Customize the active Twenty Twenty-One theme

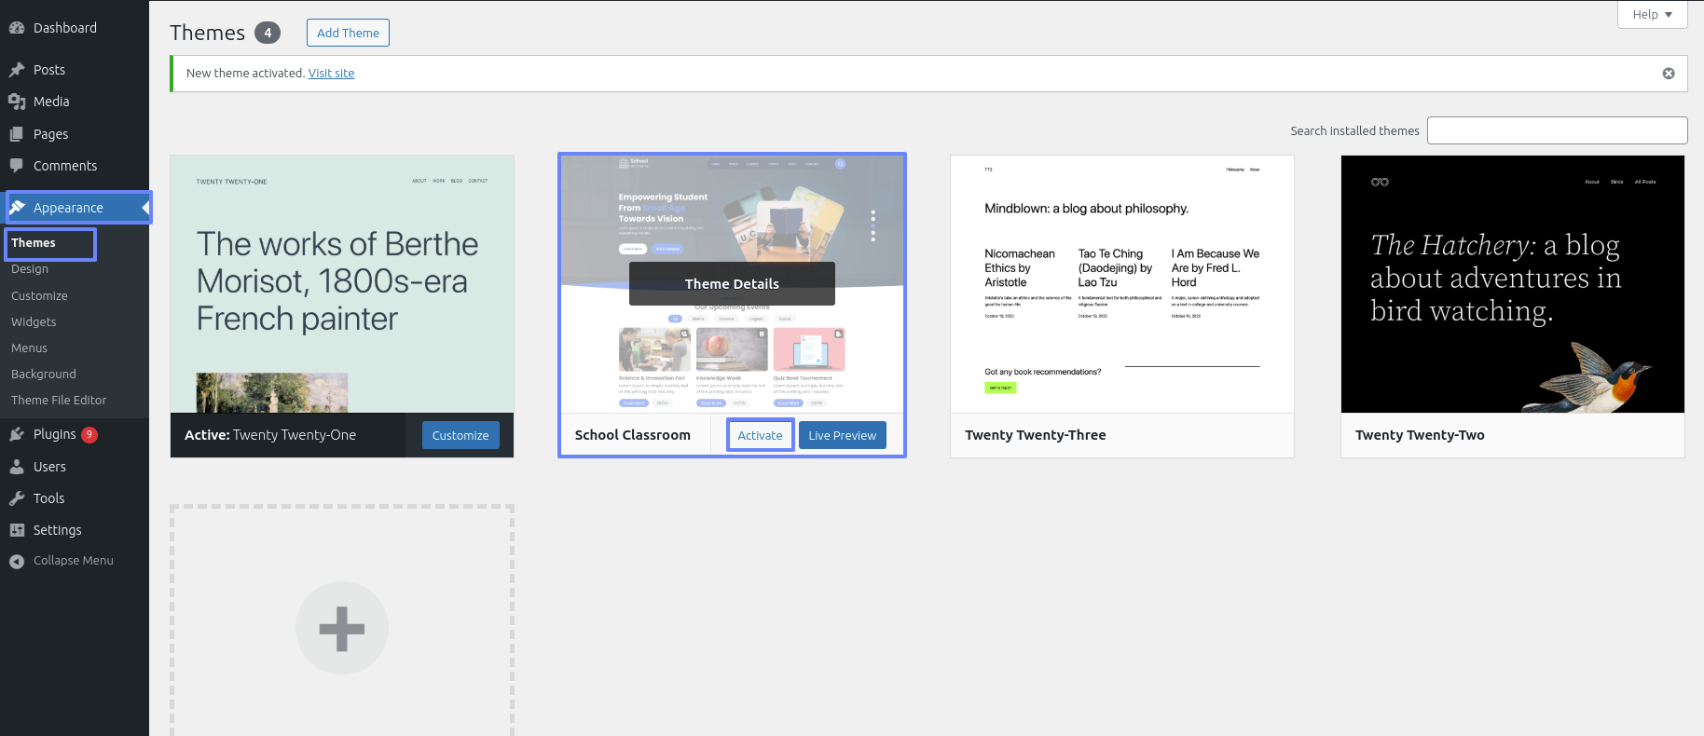pyautogui.click(x=460, y=435)
